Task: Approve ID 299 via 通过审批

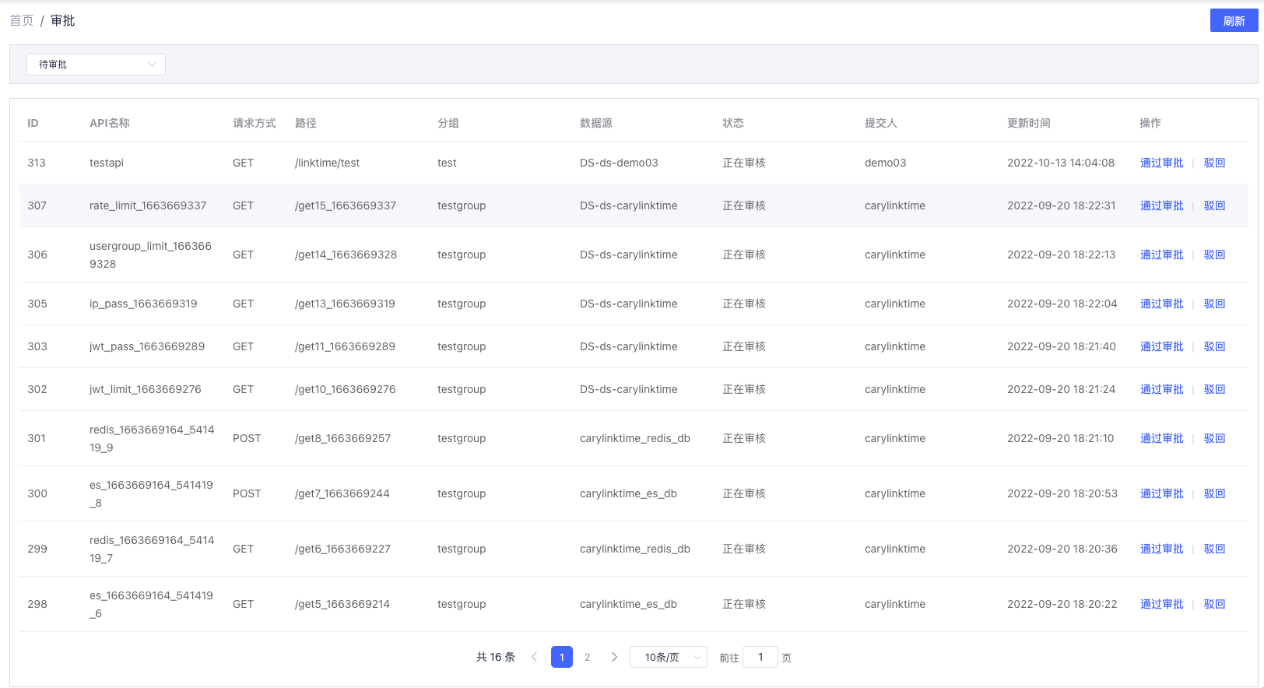Action: (x=1161, y=549)
